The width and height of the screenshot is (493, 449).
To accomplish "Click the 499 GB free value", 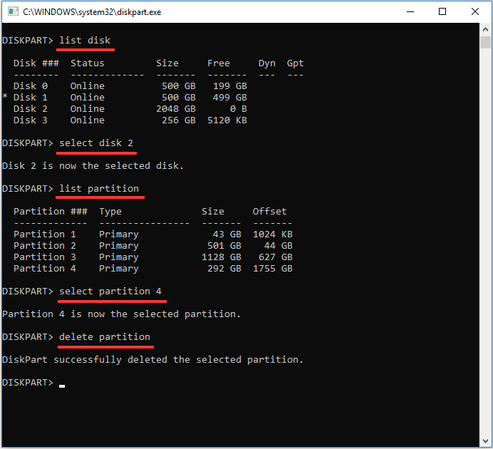I will click(230, 98).
